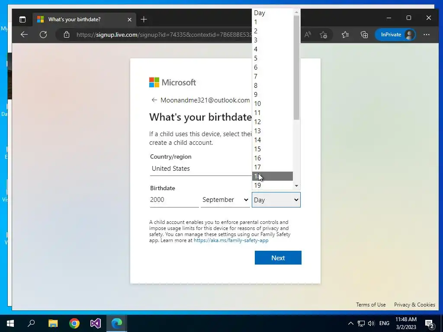443x332 pixels.
Task: Select day 12 in the list
Action: 273,122
